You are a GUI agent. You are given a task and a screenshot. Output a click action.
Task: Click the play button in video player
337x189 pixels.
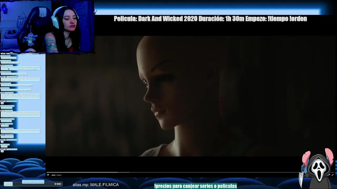pyautogui.click(x=48, y=175)
